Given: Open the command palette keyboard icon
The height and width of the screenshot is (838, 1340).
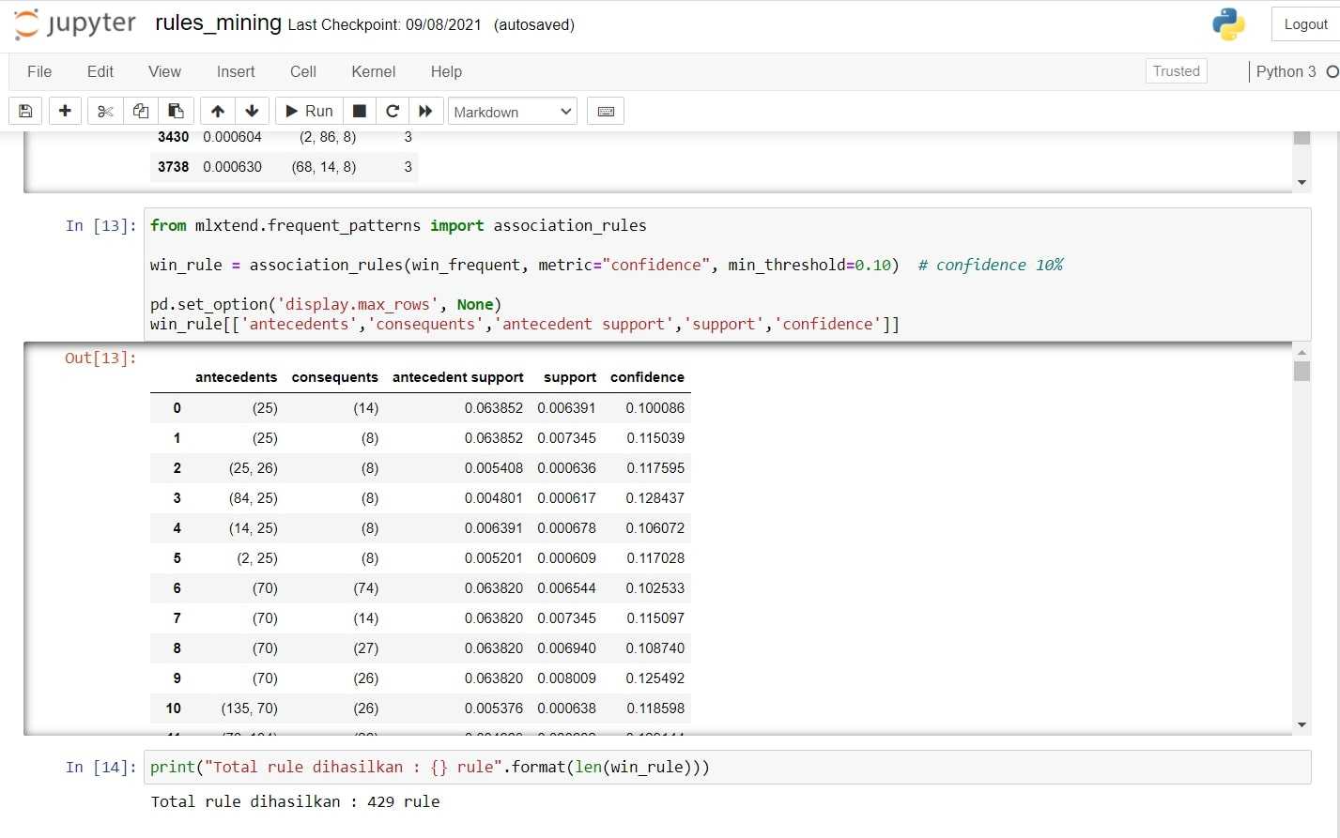Looking at the screenshot, I should pyautogui.click(x=606, y=111).
